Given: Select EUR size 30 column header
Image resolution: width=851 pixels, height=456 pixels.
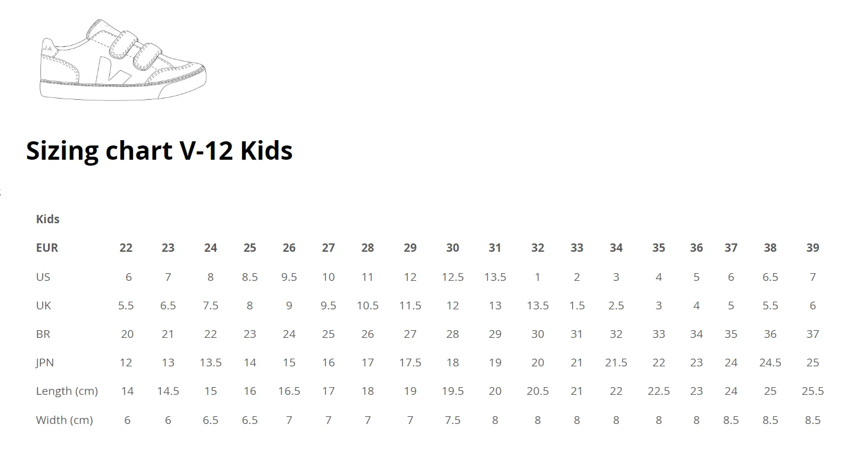Looking at the screenshot, I should coord(453,248).
